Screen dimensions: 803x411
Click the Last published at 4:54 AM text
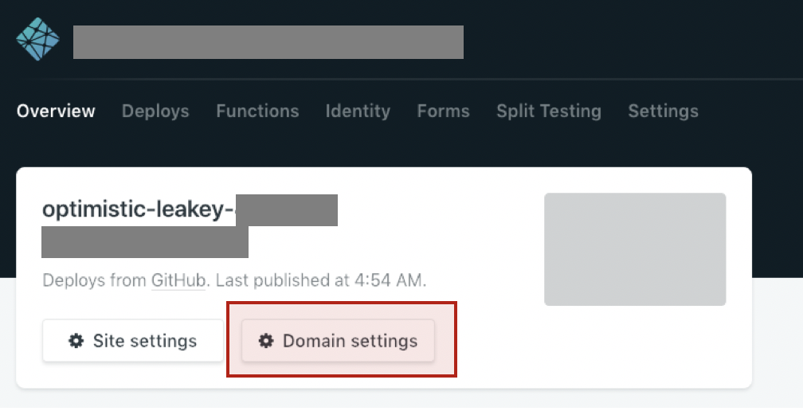[320, 280]
